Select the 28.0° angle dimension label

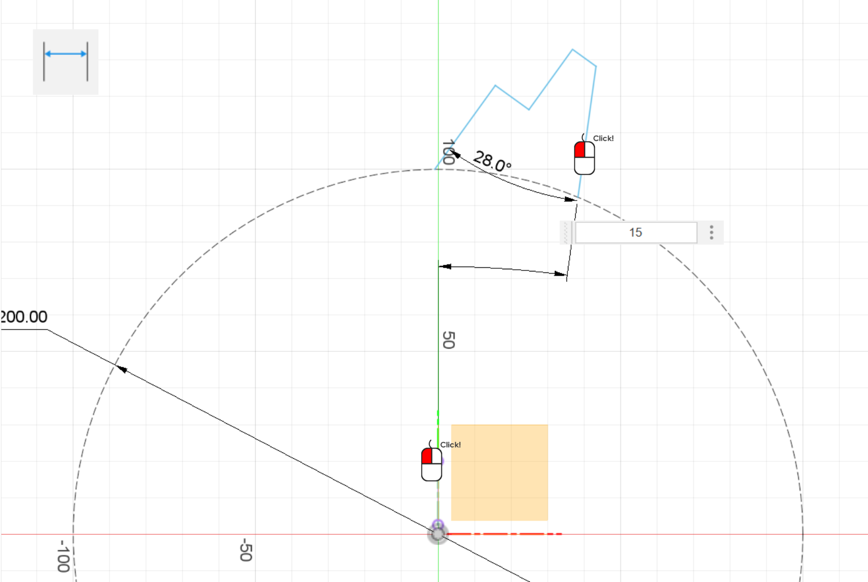click(492, 161)
